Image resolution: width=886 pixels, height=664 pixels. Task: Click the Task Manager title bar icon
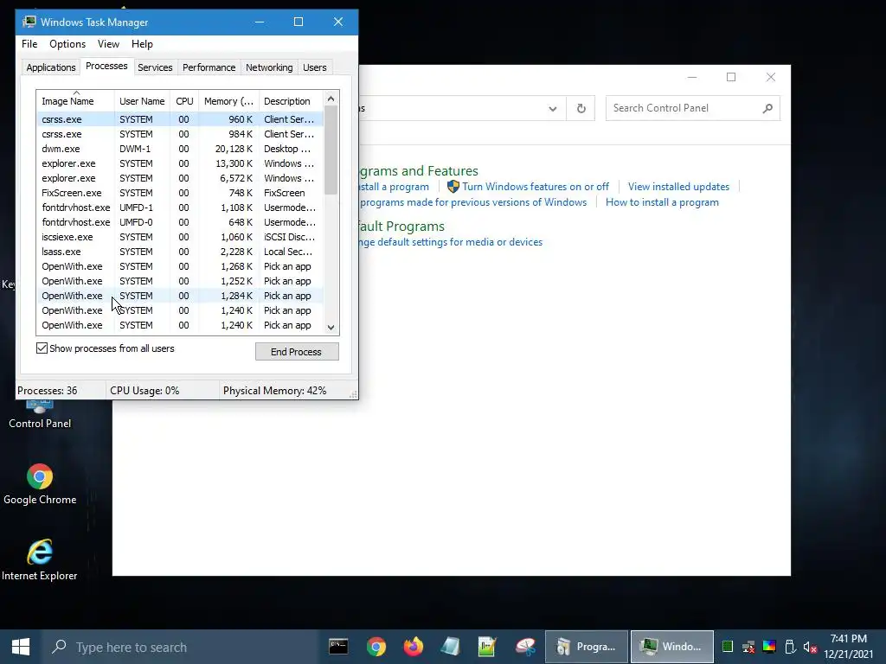coord(29,22)
